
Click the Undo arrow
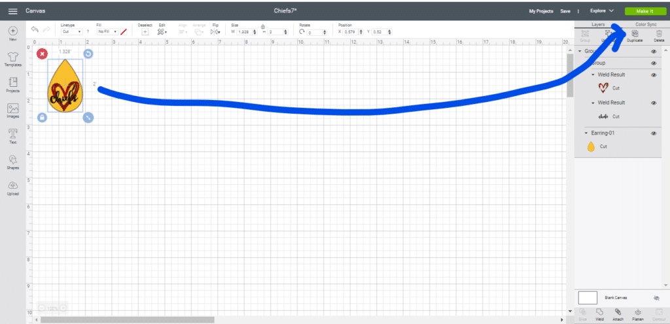35,30
